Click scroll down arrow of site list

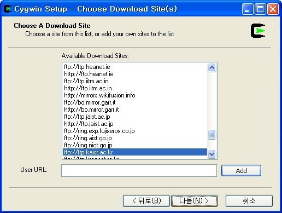point(211,154)
